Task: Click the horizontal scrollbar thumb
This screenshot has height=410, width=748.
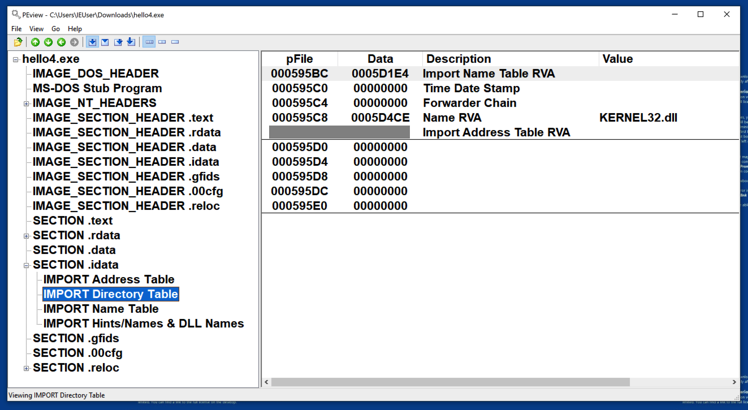Action: [x=451, y=382]
